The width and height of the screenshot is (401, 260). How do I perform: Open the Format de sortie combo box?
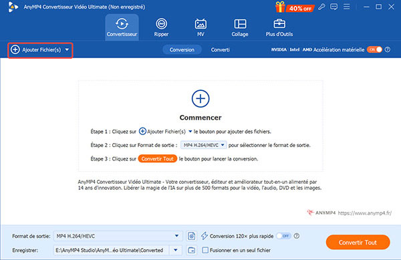pyautogui.click(x=118, y=236)
